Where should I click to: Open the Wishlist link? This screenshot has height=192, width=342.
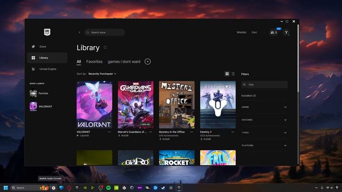point(241,33)
